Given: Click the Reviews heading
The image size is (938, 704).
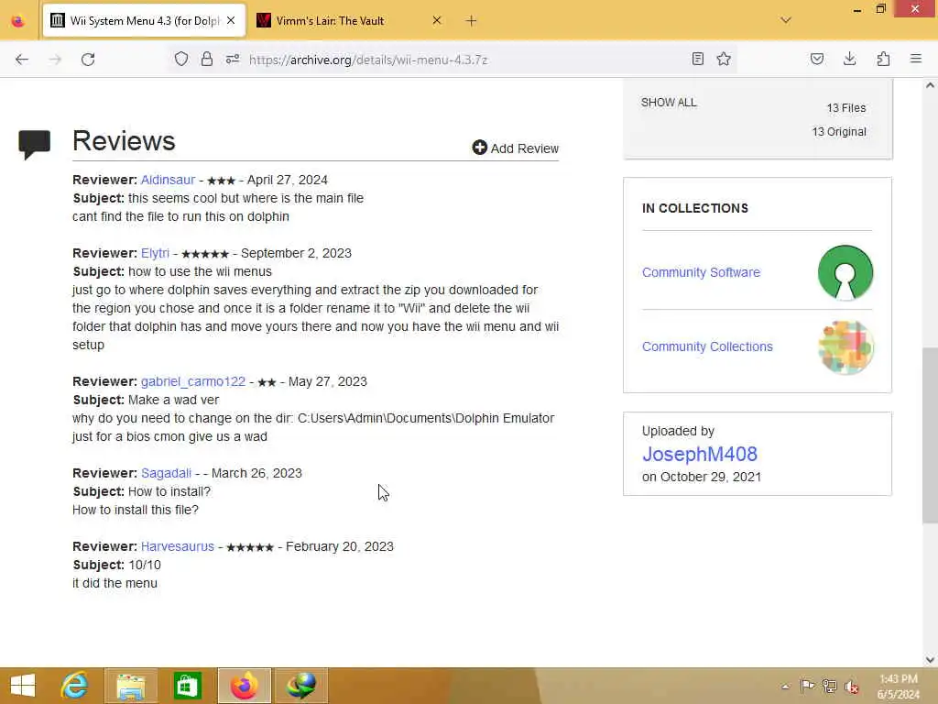Looking at the screenshot, I should click(x=124, y=141).
